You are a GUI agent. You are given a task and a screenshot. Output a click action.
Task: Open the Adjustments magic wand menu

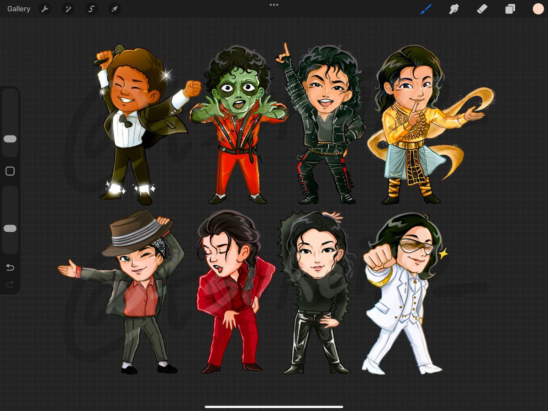point(68,9)
